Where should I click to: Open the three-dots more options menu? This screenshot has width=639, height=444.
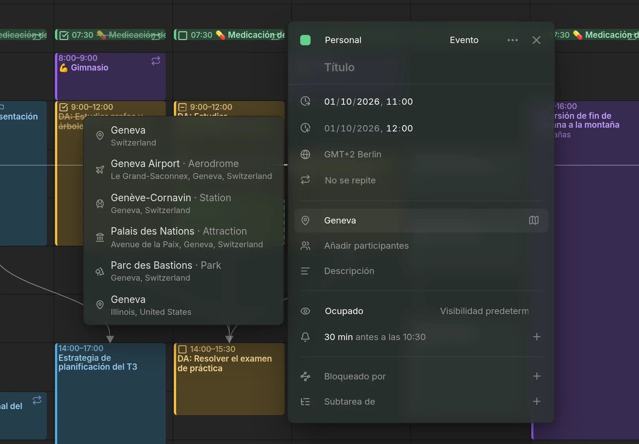click(512, 40)
